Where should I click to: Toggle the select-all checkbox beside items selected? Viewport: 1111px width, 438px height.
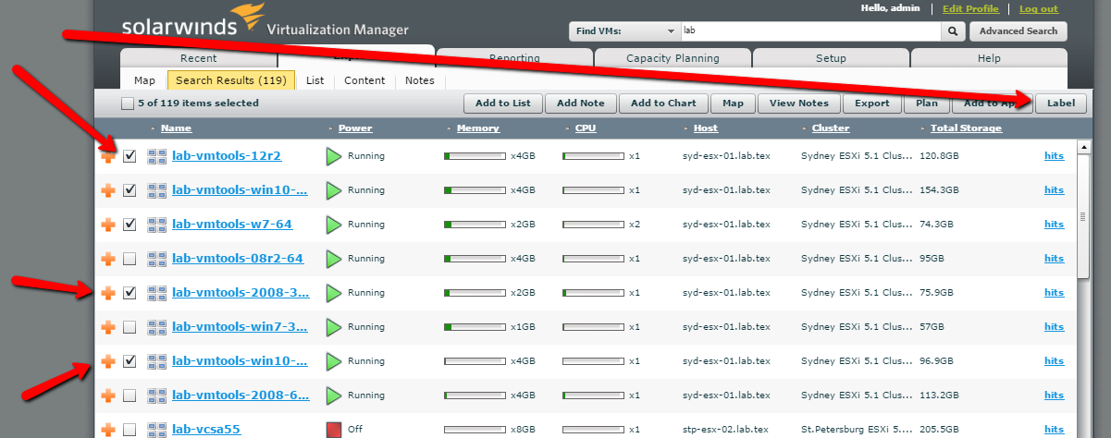(127, 103)
